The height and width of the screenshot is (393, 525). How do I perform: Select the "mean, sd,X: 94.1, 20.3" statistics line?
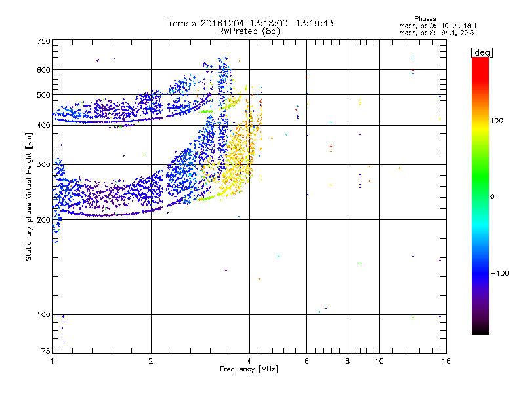436,33
